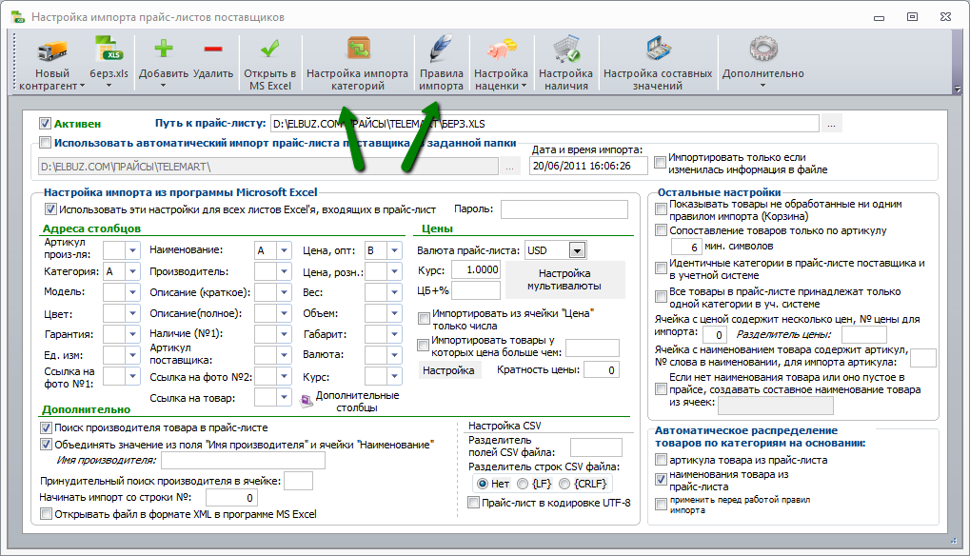Enable Идентичные категории в прайс-листе checkbox
The image size is (970, 556).
(x=661, y=268)
